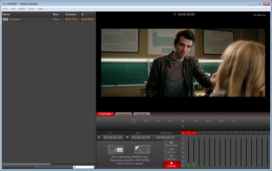
Task: Click the play button
Action: pos(183,121)
